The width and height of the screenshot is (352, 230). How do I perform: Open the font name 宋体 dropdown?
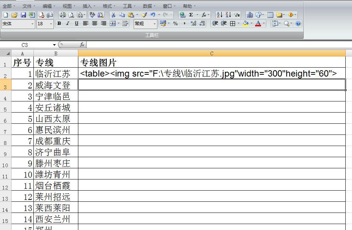[x=32, y=24]
